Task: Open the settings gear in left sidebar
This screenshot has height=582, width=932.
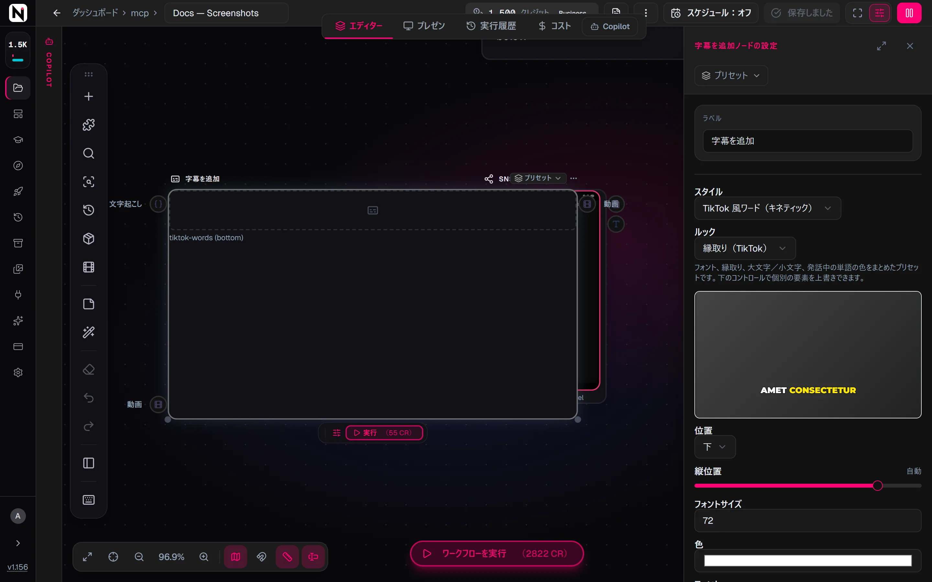Action: (x=18, y=372)
